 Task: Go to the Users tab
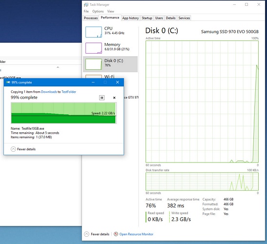point(159,18)
